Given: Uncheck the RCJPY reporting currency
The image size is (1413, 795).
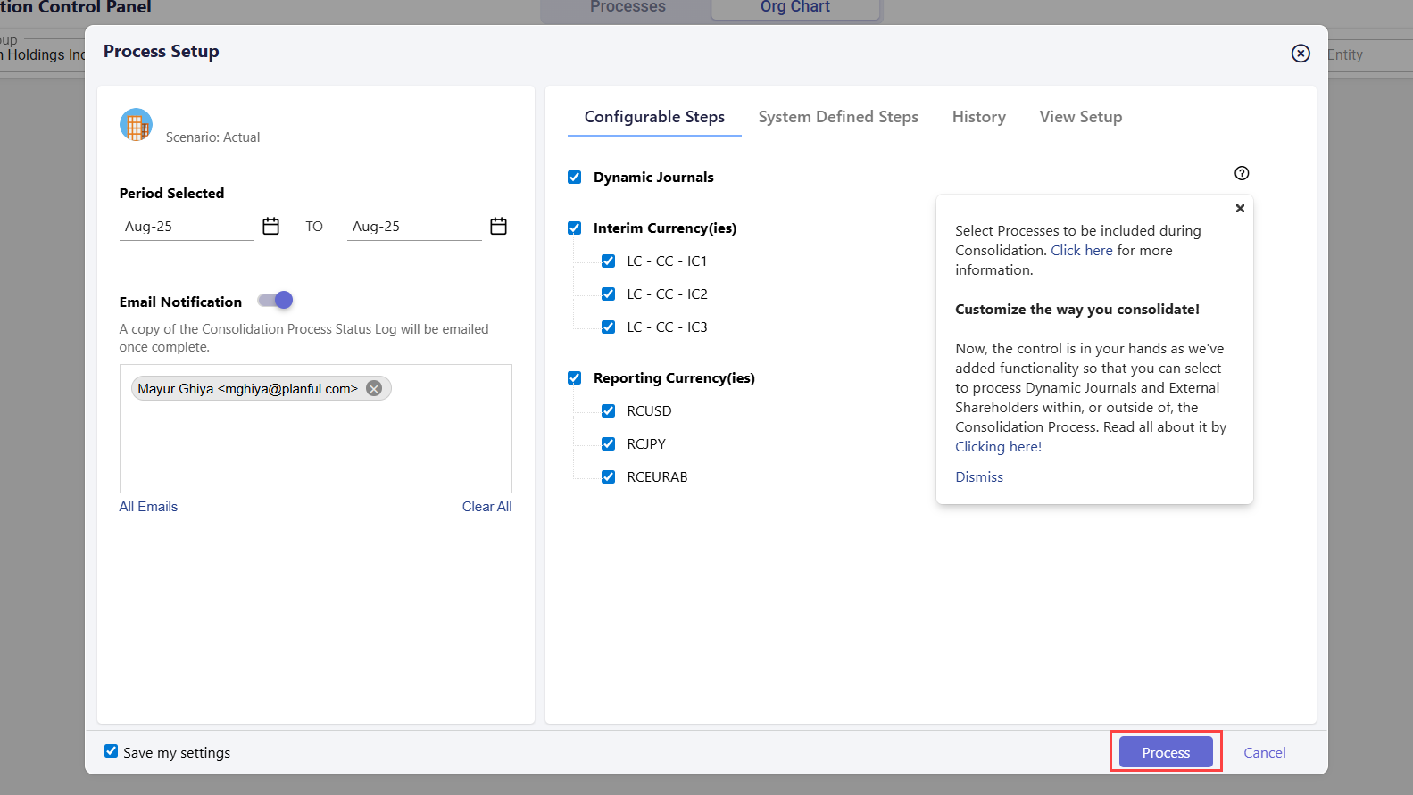Looking at the screenshot, I should pyautogui.click(x=608, y=444).
